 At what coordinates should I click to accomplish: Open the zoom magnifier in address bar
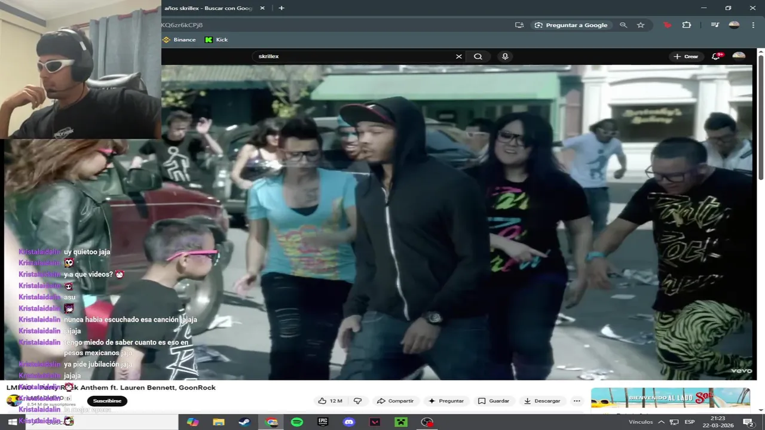coord(623,25)
